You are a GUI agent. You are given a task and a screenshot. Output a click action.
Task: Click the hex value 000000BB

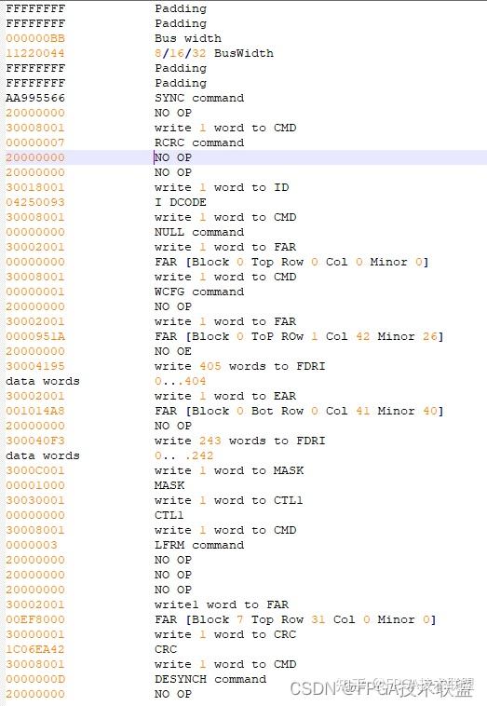[x=35, y=38]
